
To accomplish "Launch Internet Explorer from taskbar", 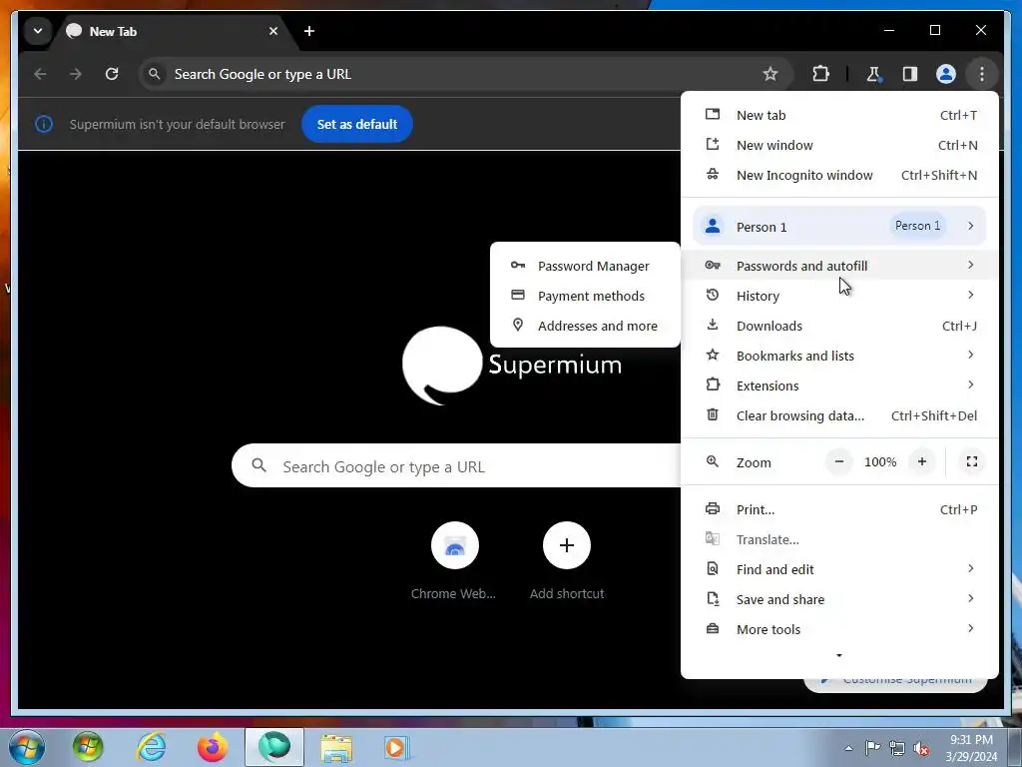I will 152,747.
